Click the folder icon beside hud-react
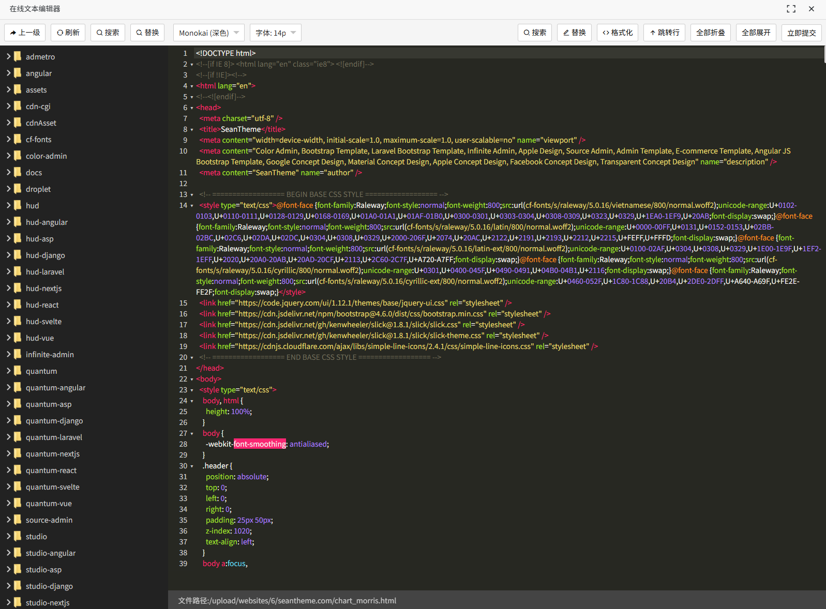 18,305
